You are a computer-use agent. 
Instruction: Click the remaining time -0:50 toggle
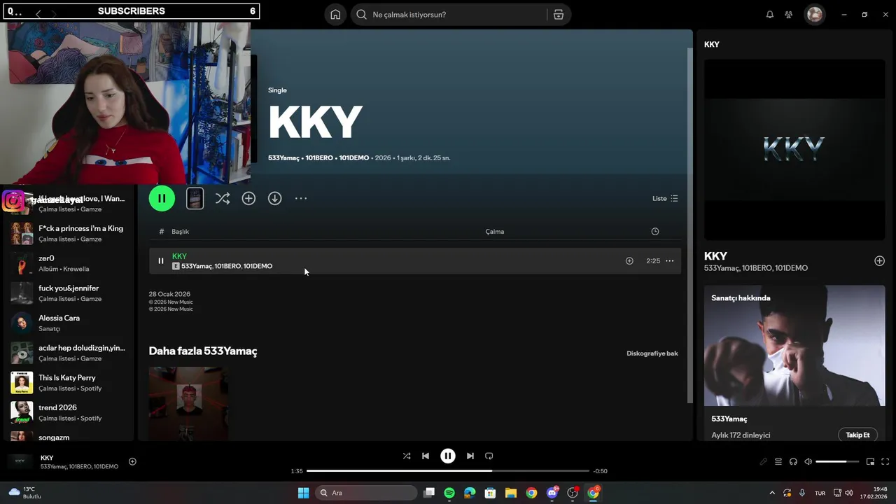pyautogui.click(x=600, y=471)
